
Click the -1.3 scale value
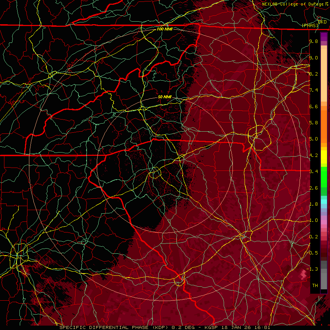click(312, 269)
